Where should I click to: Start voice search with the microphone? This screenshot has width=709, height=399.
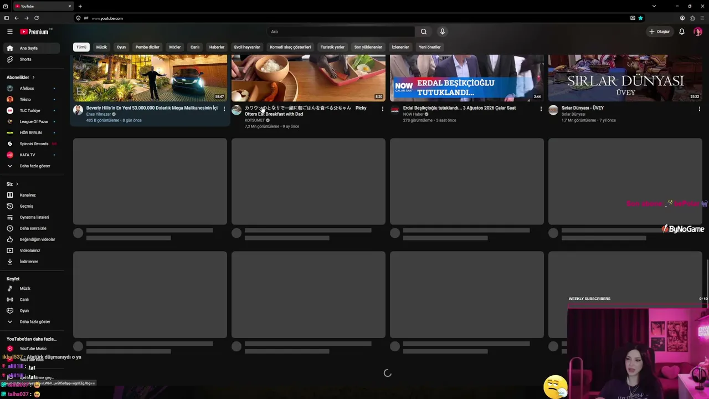click(442, 32)
